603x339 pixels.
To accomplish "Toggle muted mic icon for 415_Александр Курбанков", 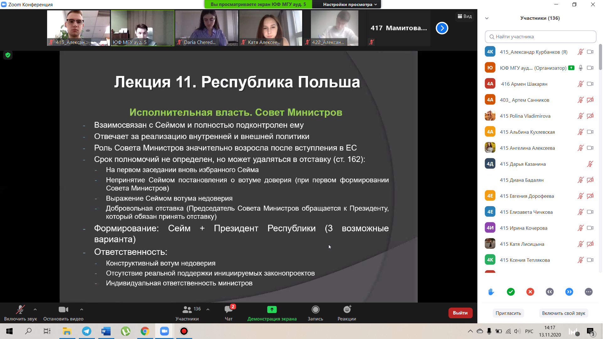I will pyautogui.click(x=581, y=52).
